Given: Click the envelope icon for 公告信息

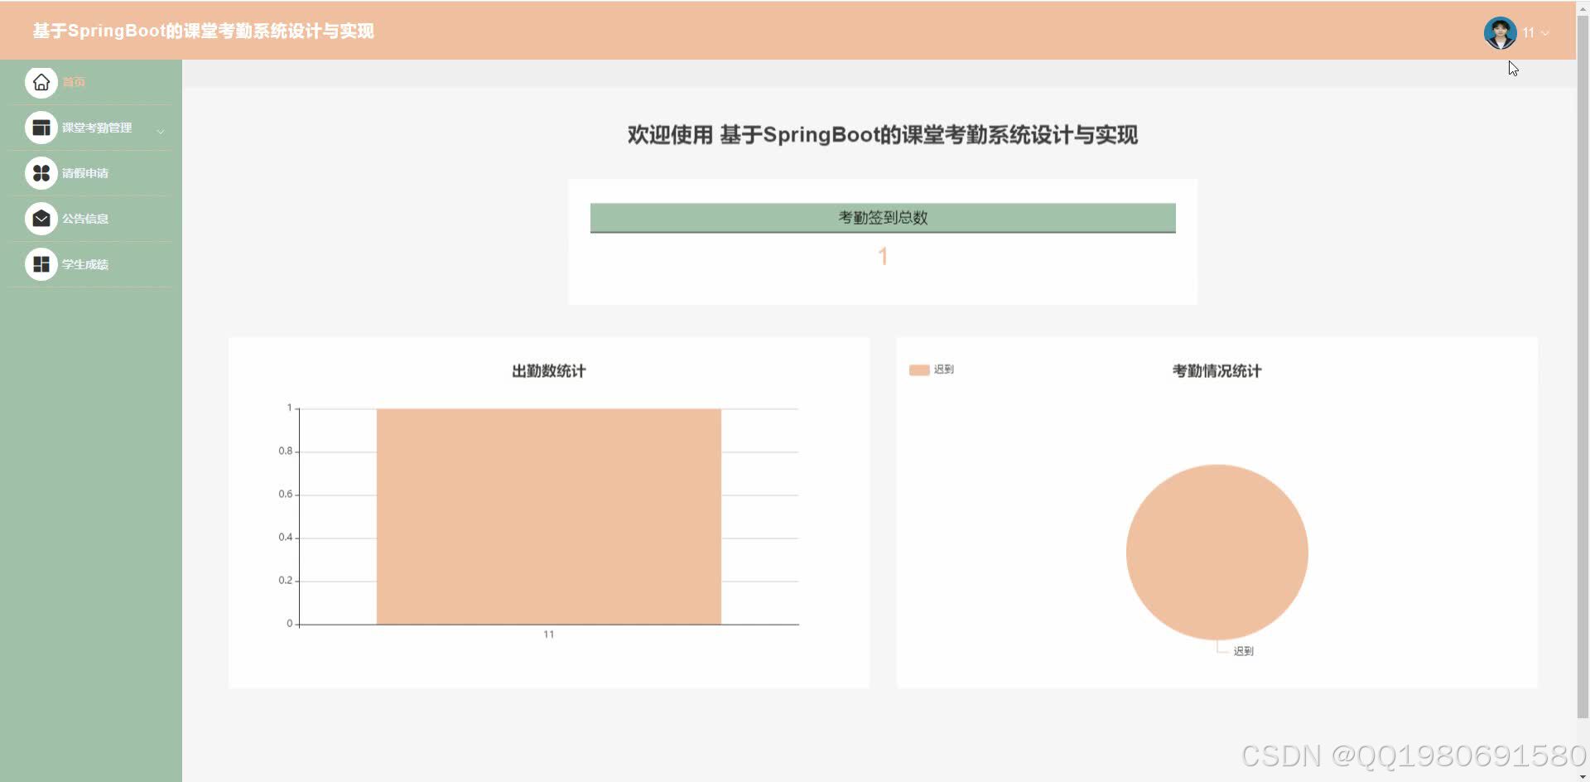Looking at the screenshot, I should click(x=41, y=218).
